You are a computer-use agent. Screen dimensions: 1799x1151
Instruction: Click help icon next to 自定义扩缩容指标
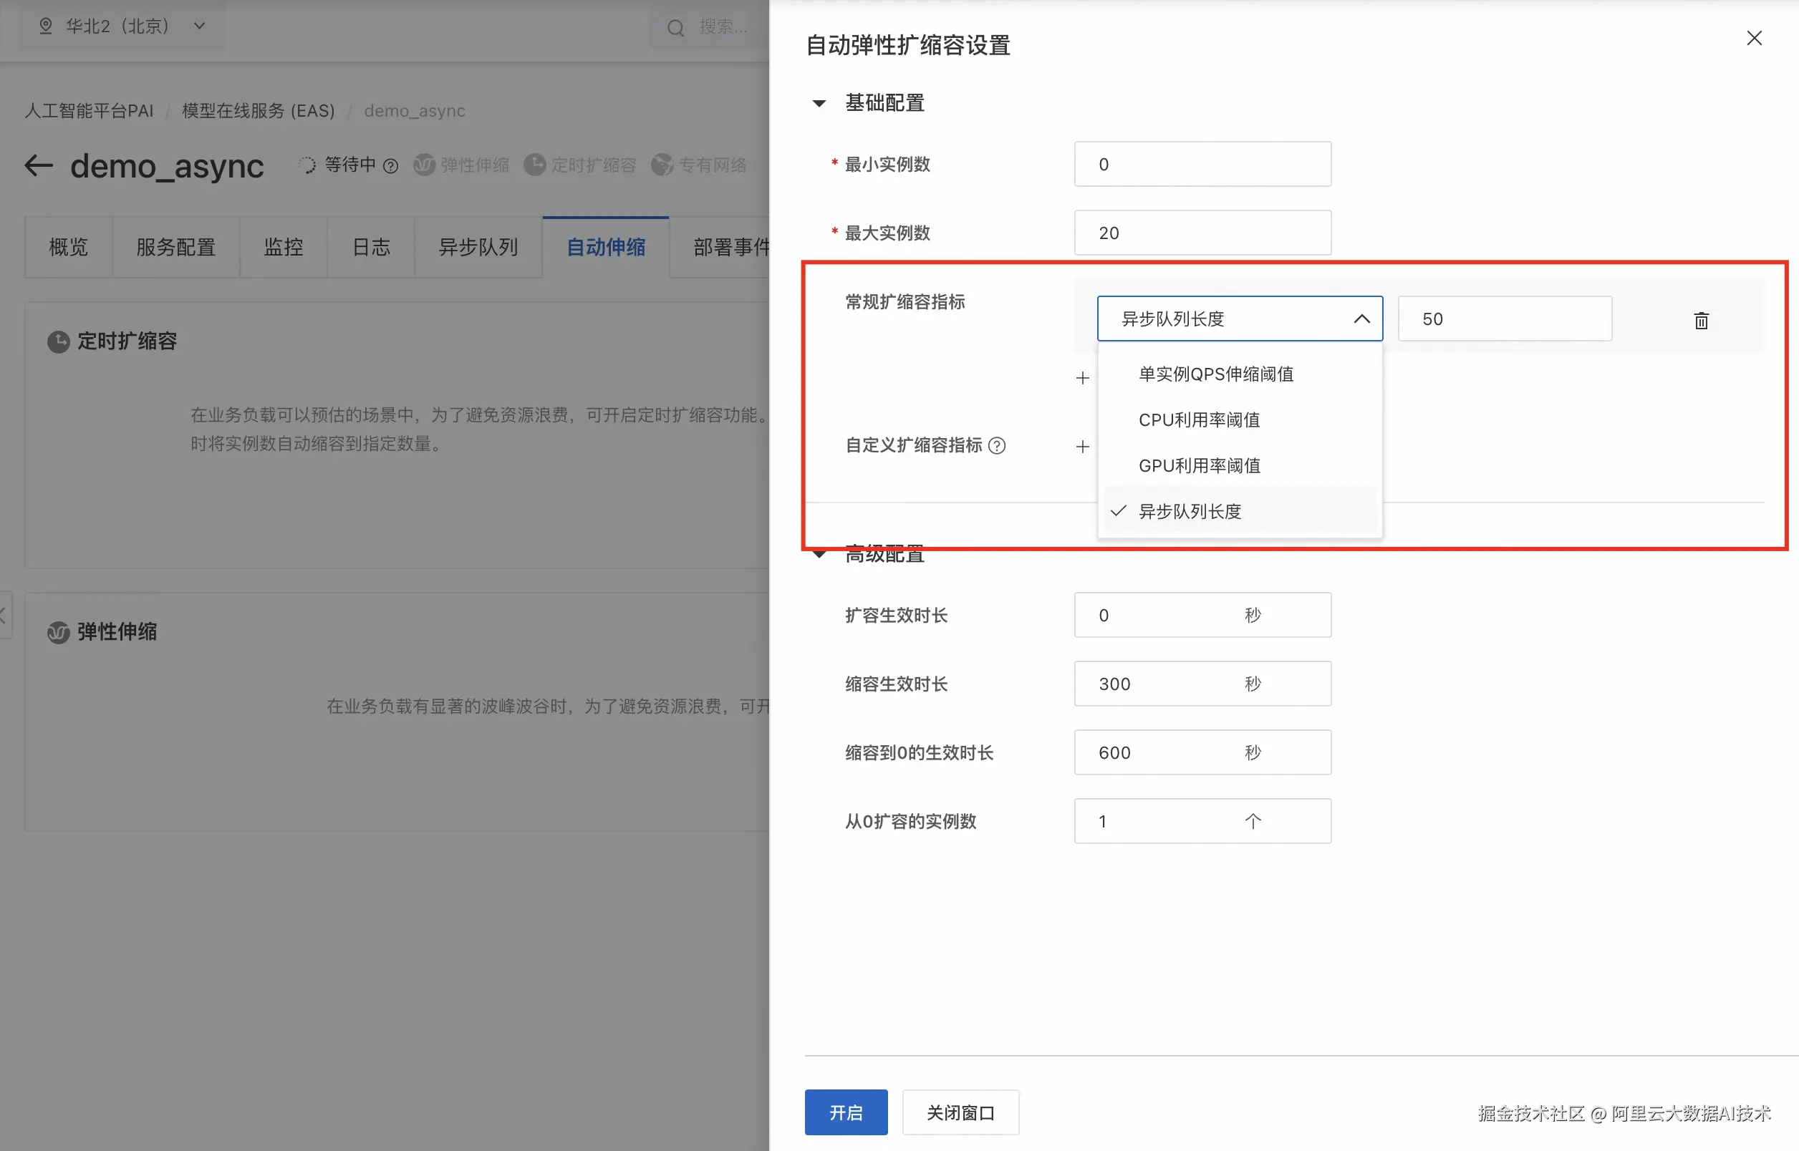997,446
